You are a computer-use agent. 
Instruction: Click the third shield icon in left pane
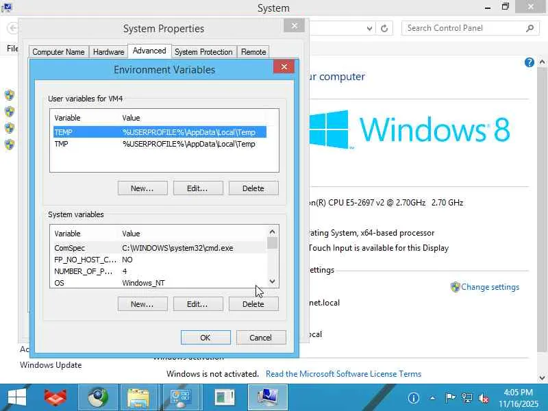(x=10, y=128)
